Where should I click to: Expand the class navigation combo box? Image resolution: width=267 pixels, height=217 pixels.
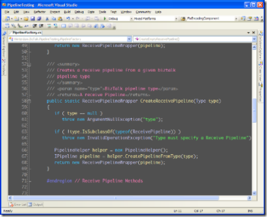(129, 39)
